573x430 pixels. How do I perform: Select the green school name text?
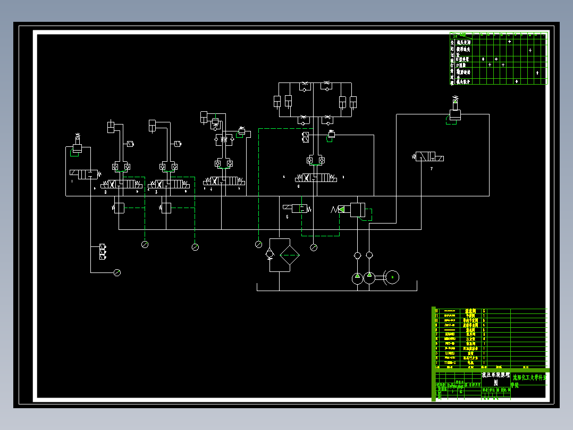click(529, 381)
